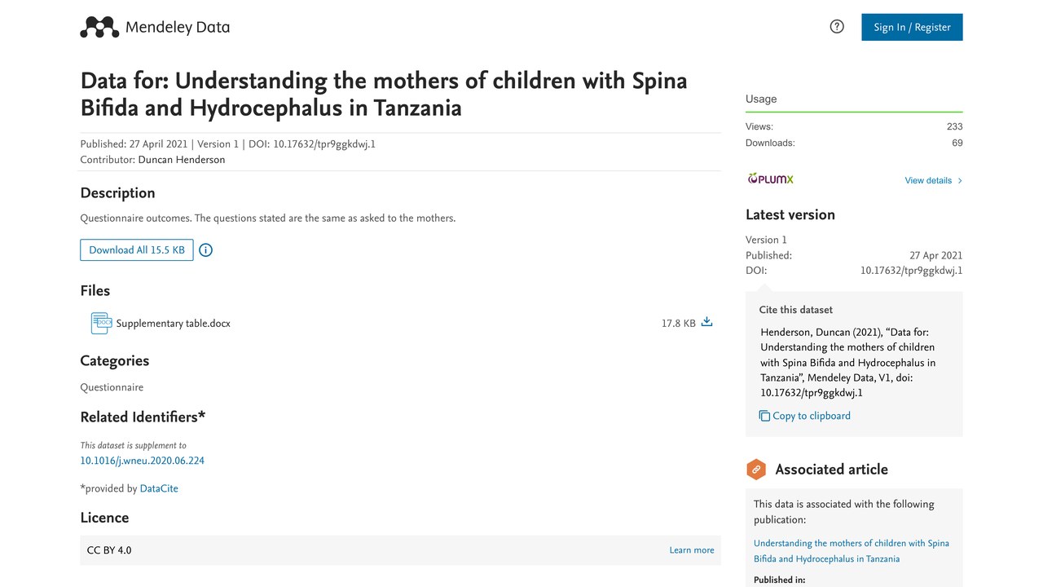Open the 10.1016/j.wneu.2020.06.224 identifier link
Screen dimensions: 1043x587
[x=142, y=461]
